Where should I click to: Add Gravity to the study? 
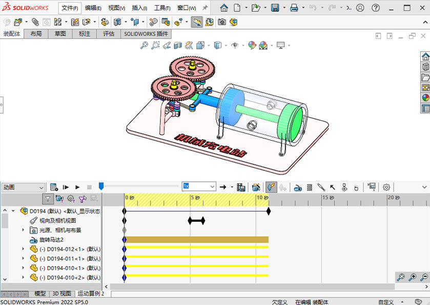[356, 187]
